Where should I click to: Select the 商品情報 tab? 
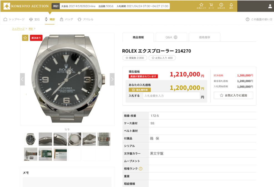coord(138,37)
